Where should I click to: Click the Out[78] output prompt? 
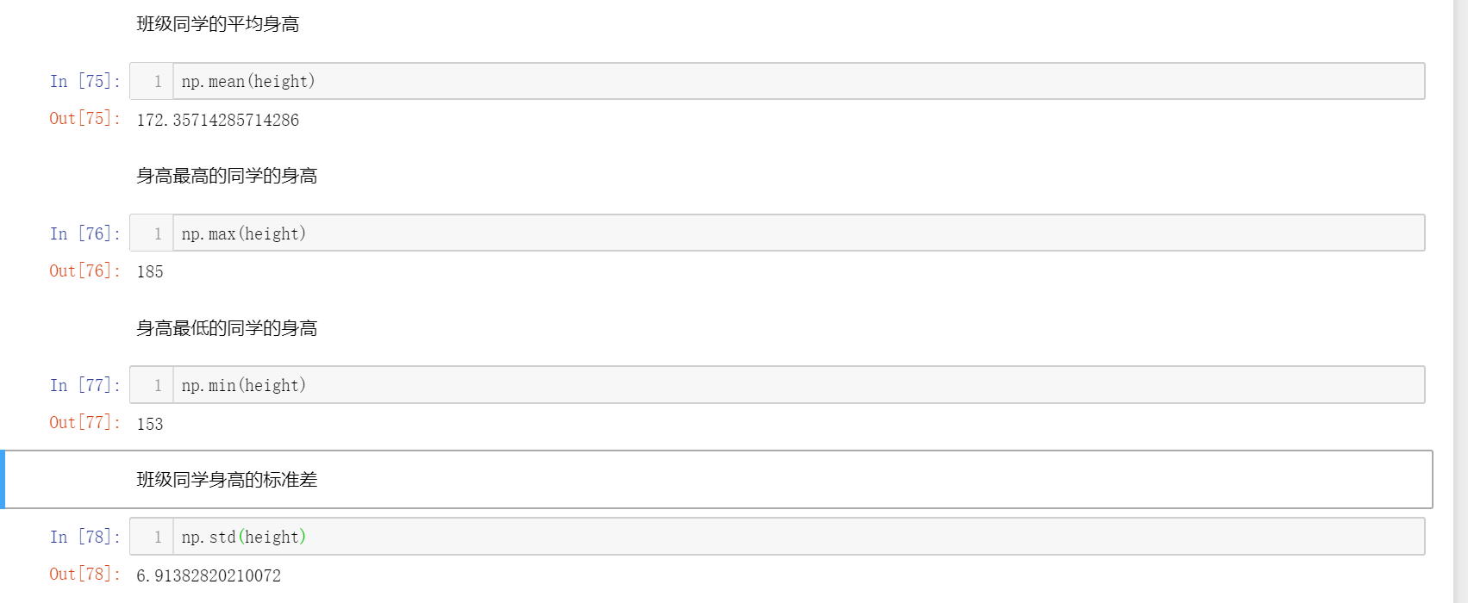point(84,574)
